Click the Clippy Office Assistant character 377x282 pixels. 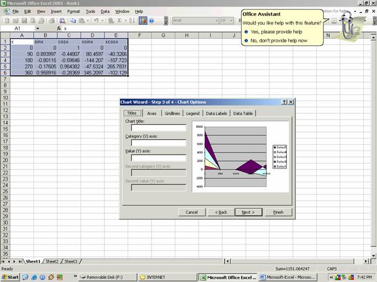(346, 26)
